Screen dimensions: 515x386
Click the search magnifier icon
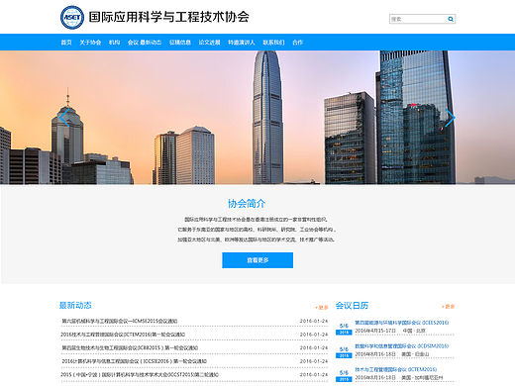click(x=451, y=19)
